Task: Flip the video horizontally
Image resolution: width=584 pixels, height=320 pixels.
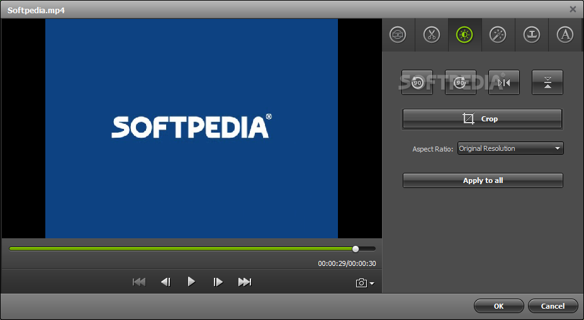Action: point(504,82)
